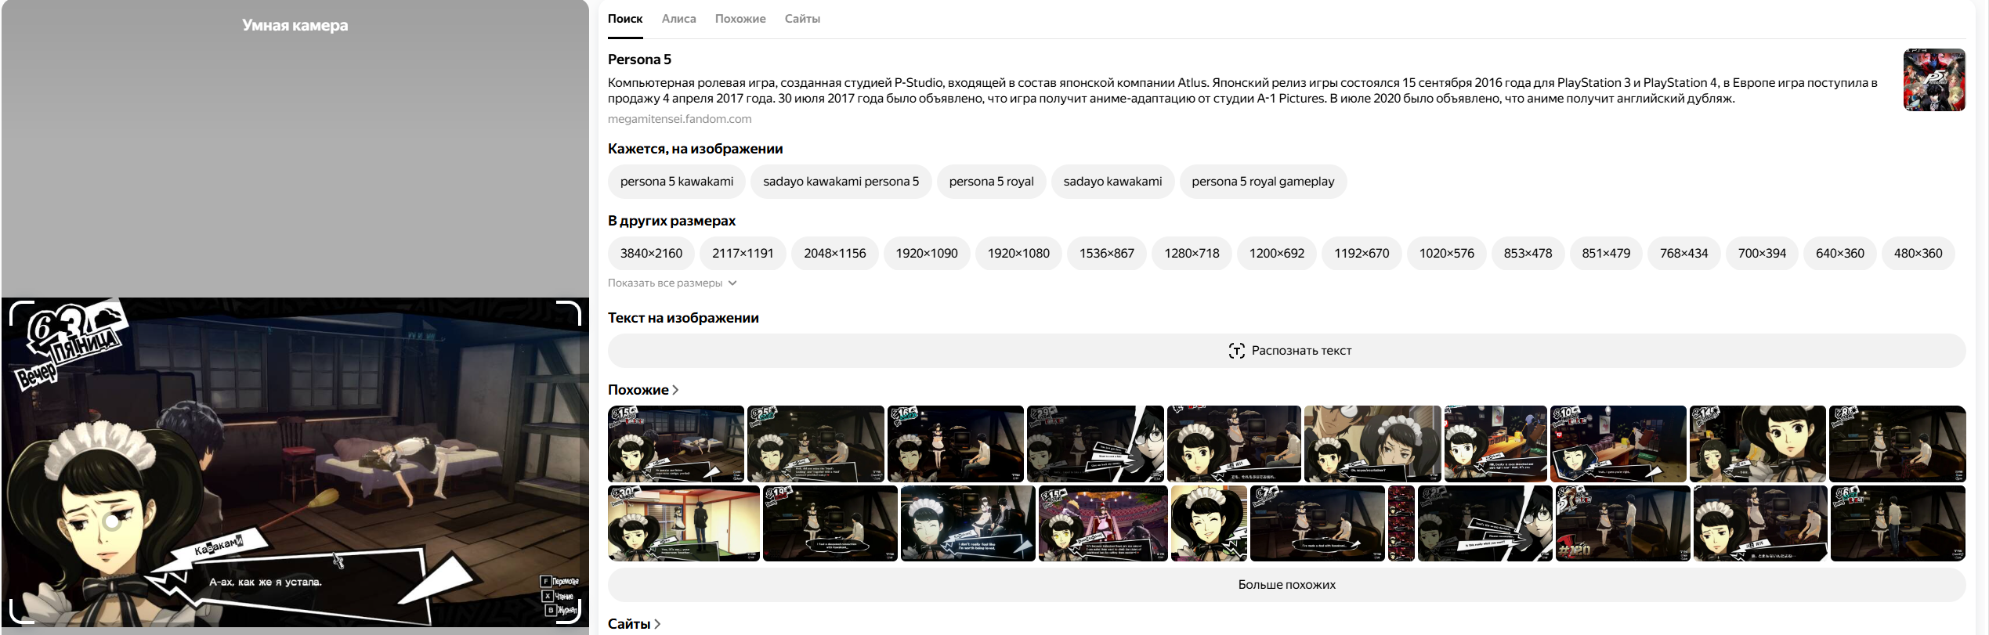Viewport: 1989px width, 635px height.
Task: Click the "Распознать текст" button
Action: (1286, 351)
